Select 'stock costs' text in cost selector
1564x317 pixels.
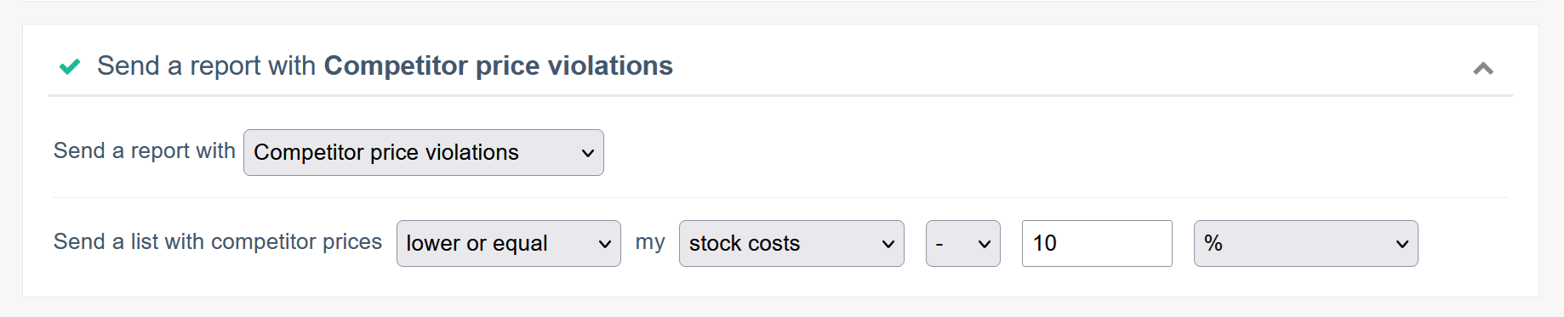tap(745, 243)
